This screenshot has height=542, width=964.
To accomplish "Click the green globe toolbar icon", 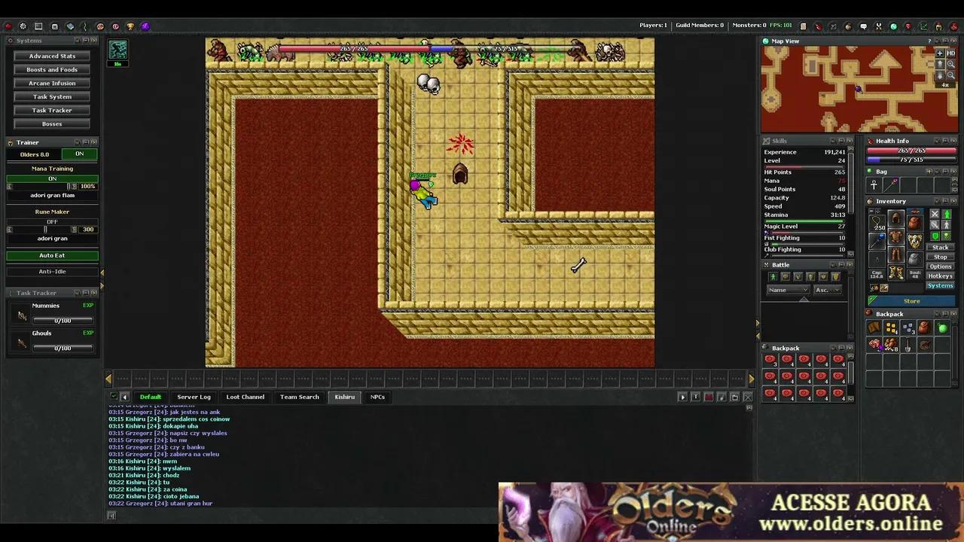I will (894, 26).
